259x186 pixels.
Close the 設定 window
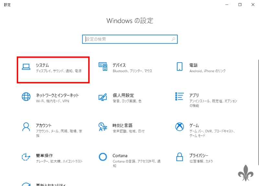[253, 5]
